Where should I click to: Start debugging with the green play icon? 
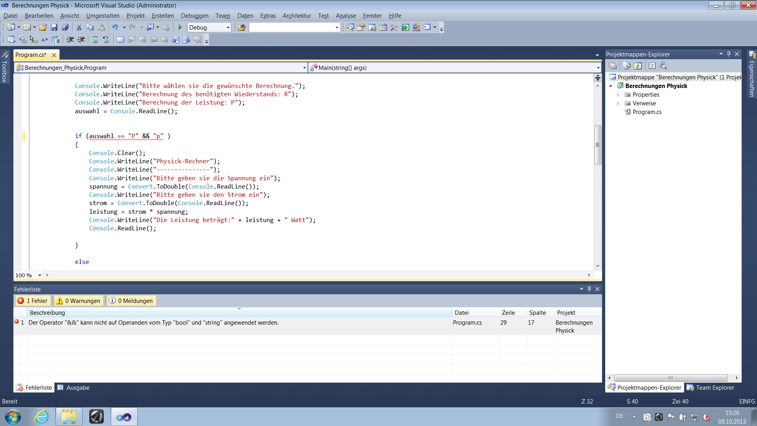(x=180, y=27)
